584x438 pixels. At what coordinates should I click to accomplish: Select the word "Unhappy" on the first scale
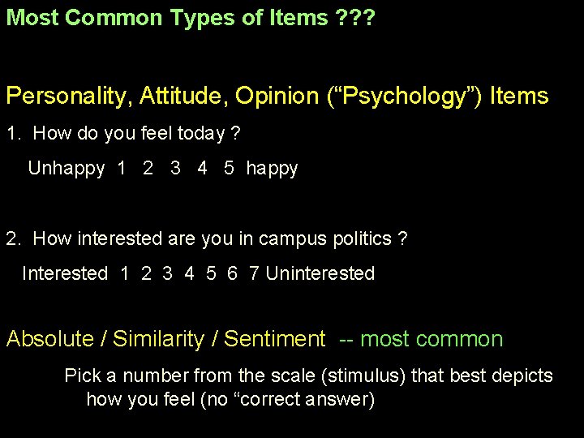[x=67, y=169]
